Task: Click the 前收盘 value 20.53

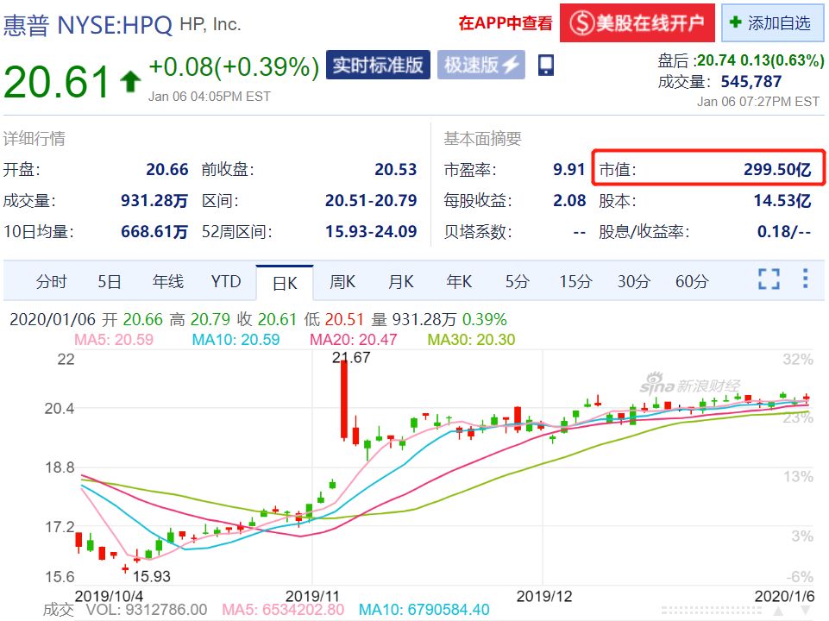Action: pos(395,169)
